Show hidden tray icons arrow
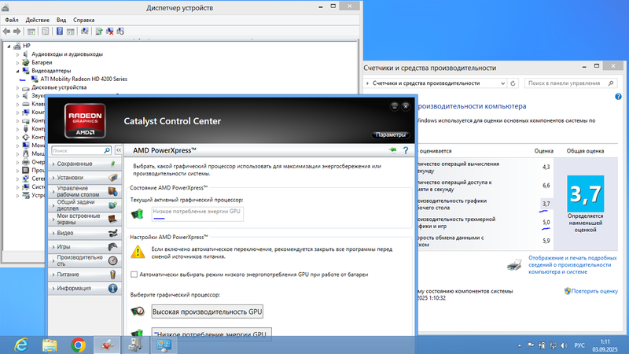This screenshot has height=354, width=629. coord(520,345)
